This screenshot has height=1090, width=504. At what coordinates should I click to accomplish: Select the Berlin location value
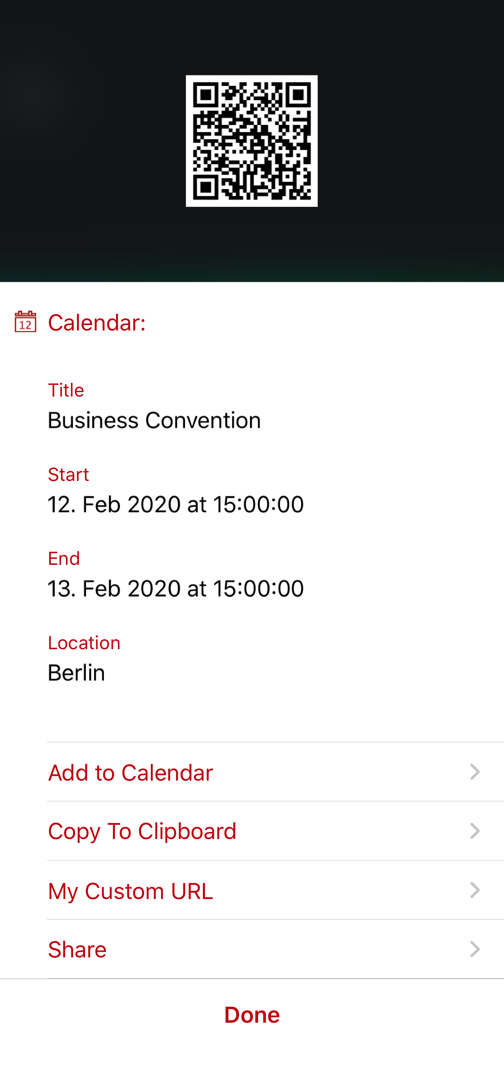(x=76, y=673)
